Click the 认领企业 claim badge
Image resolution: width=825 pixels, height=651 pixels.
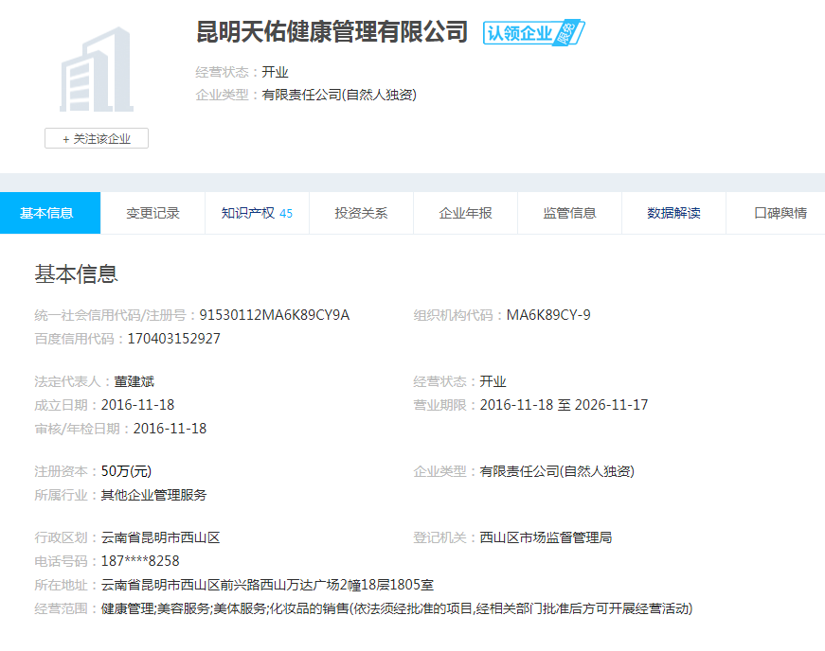(532, 33)
